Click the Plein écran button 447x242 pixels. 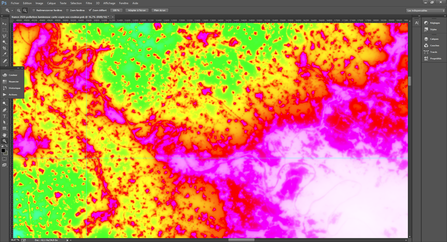click(160, 10)
